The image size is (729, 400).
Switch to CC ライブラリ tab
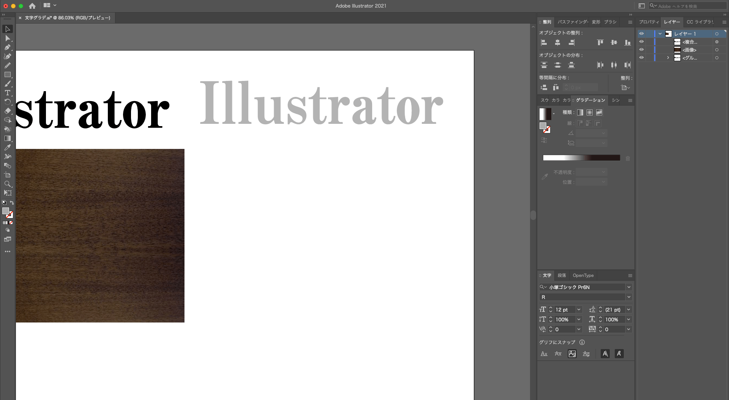coord(700,22)
